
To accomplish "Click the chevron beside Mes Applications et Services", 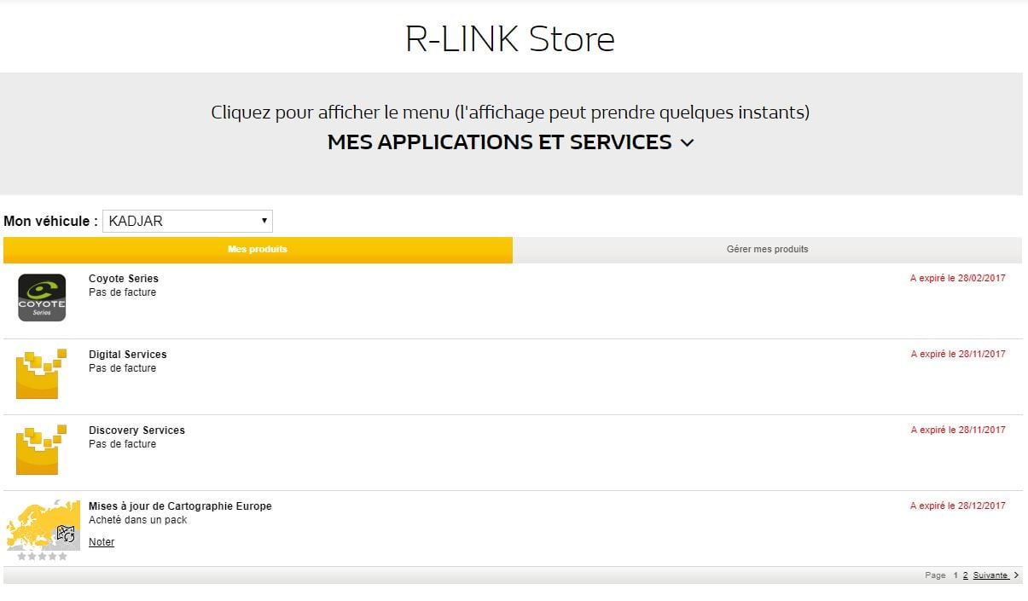I will 688,143.
